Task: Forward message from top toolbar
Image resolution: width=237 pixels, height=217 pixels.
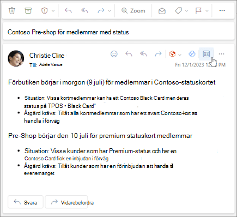Action: 101,11
